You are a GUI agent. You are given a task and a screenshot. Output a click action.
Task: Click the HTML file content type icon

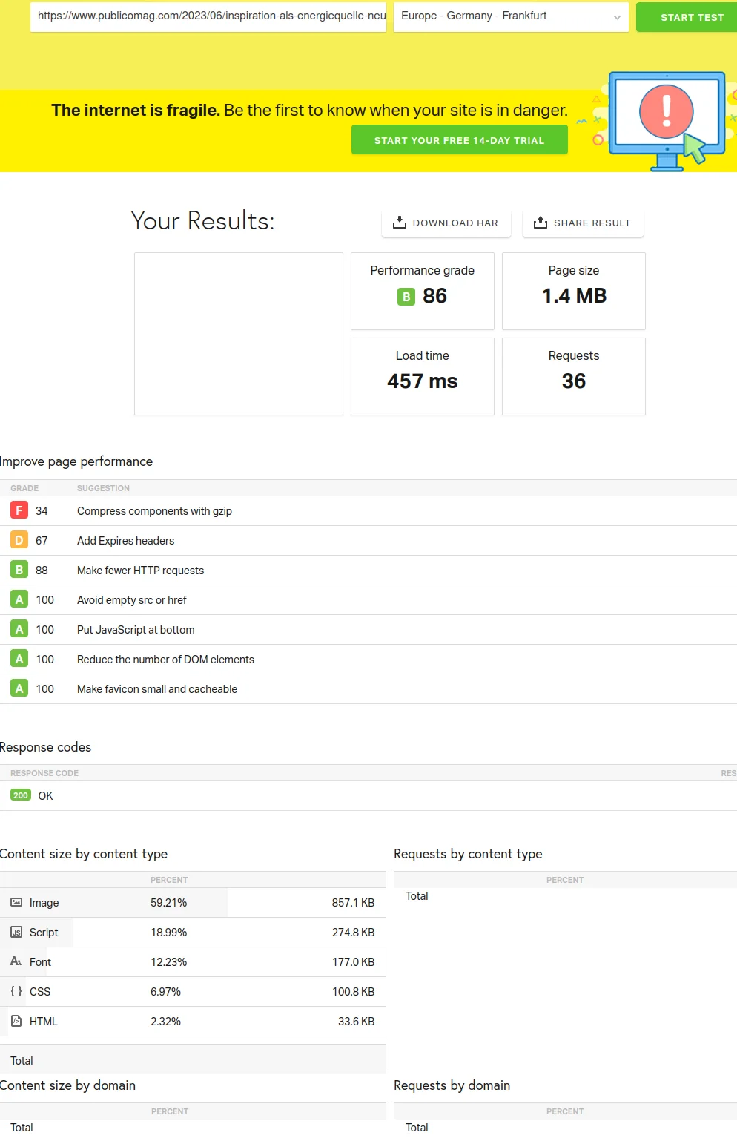click(16, 1021)
